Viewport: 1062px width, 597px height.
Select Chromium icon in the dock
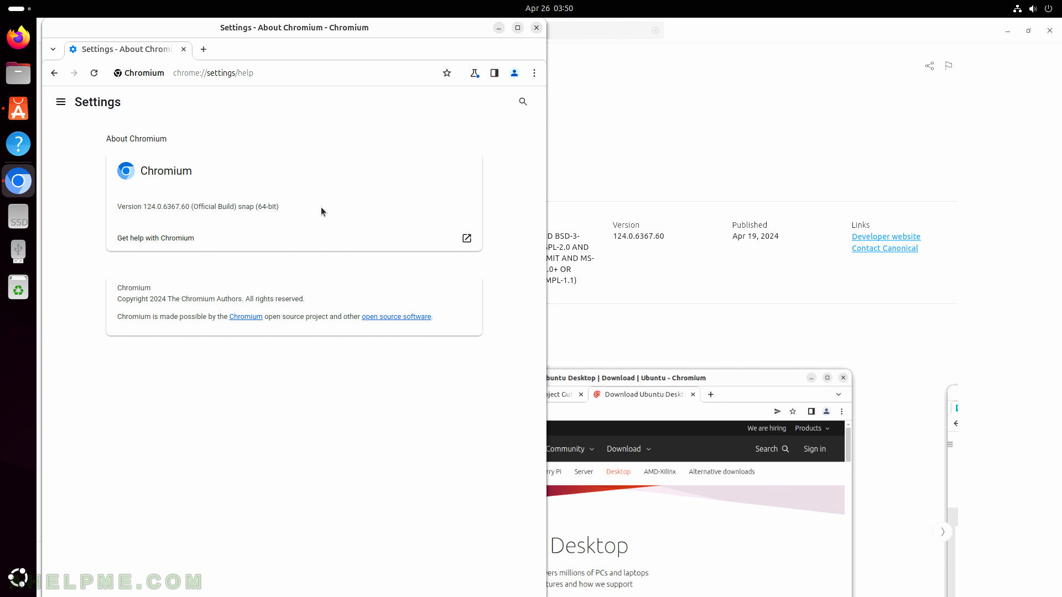point(18,181)
